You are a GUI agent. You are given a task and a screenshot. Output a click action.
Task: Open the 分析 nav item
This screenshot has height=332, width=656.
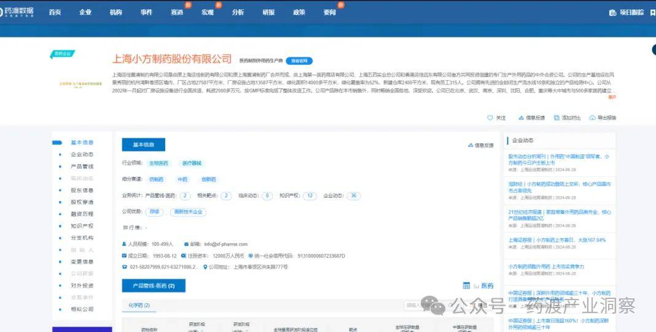[238, 12]
